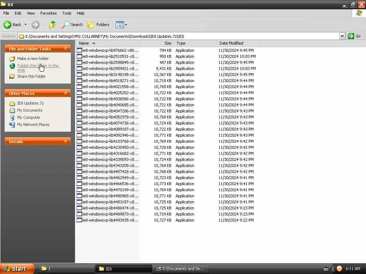Click the 10,773 KB size cell

tap(163, 184)
